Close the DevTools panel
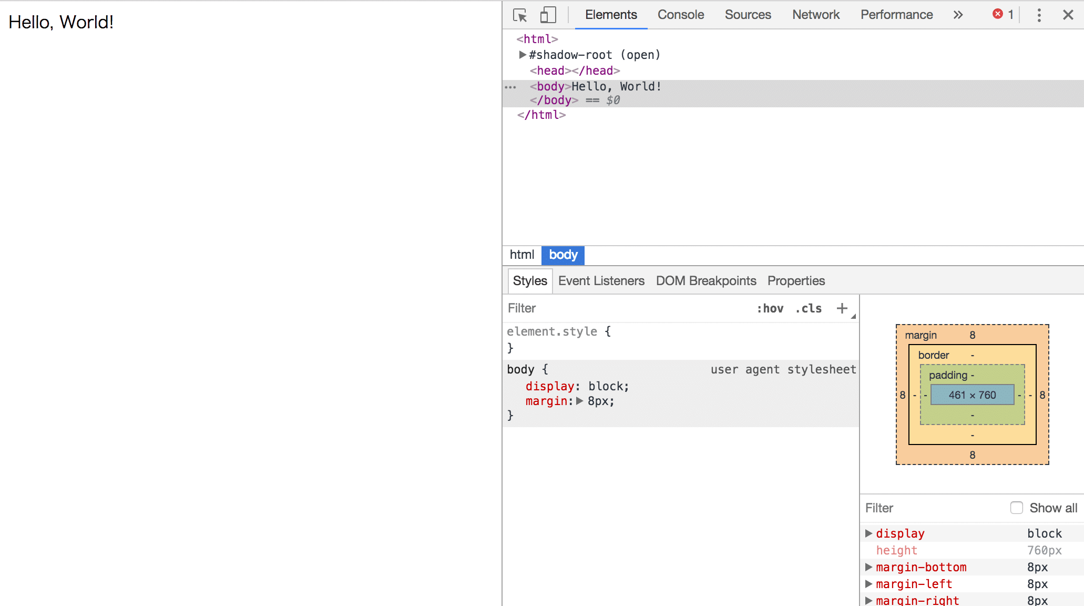The image size is (1084, 606). tap(1068, 15)
